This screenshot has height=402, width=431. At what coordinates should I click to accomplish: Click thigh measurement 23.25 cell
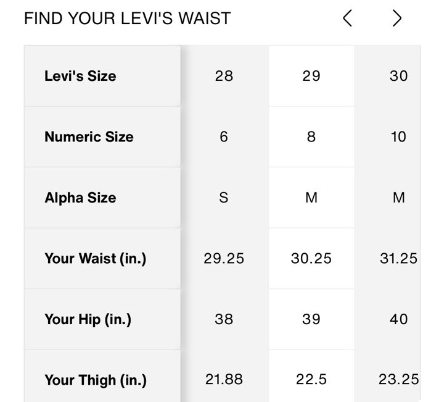(387, 376)
